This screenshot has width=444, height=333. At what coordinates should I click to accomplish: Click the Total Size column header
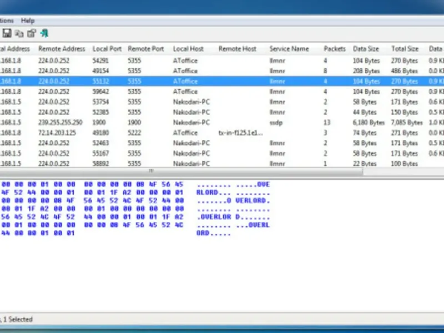click(405, 49)
